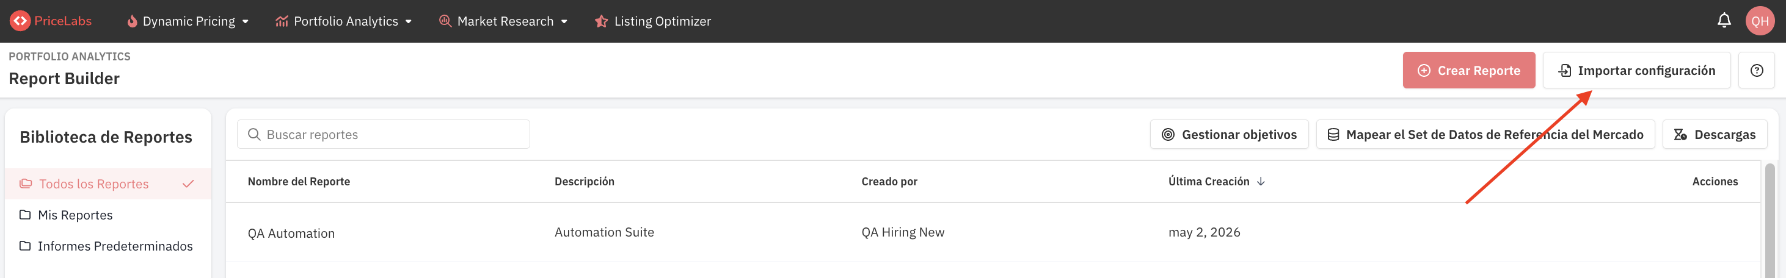This screenshot has height=278, width=1786.
Task: Open Gestionar objetivos
Action: tap(1228, 134)
